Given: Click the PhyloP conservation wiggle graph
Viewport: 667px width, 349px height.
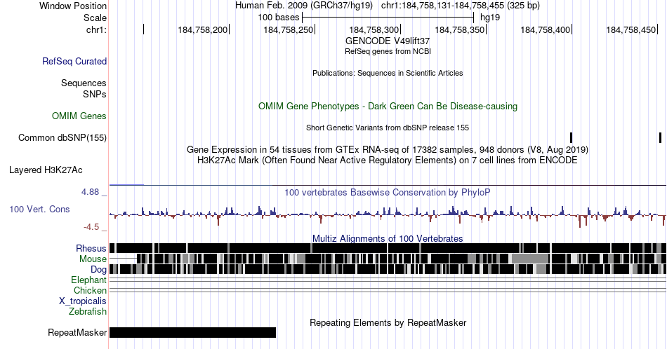Looking at the screenshot, I should tap(388, 216).
